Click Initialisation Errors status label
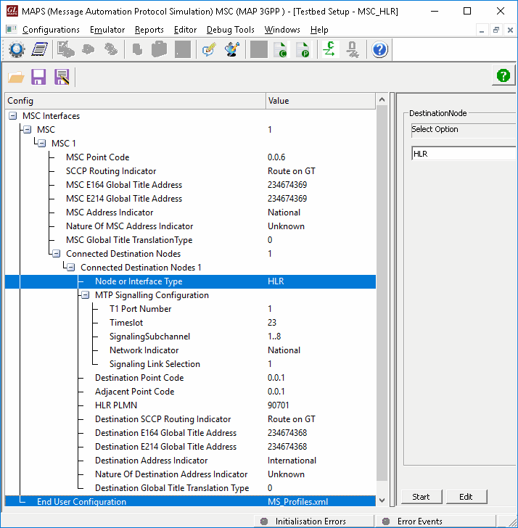The height and width of the screenshot is (528, 518). (311, 521)
